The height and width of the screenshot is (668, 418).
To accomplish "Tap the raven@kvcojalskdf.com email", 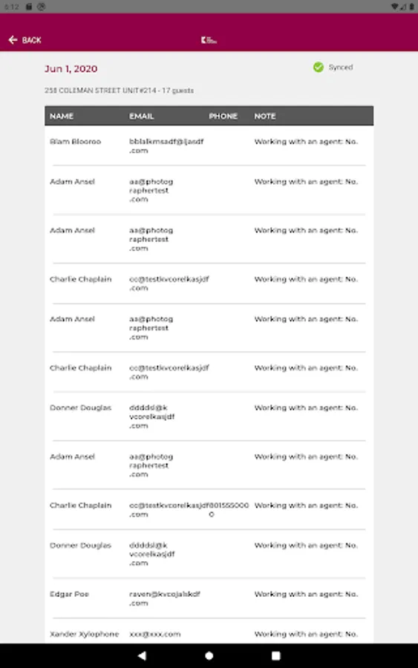I will 165,598.
